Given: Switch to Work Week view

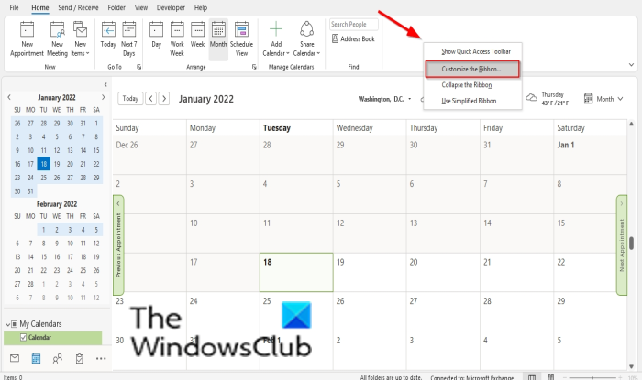Looking at the screenshot, I should pyautogui.click(x=177, y=38).
